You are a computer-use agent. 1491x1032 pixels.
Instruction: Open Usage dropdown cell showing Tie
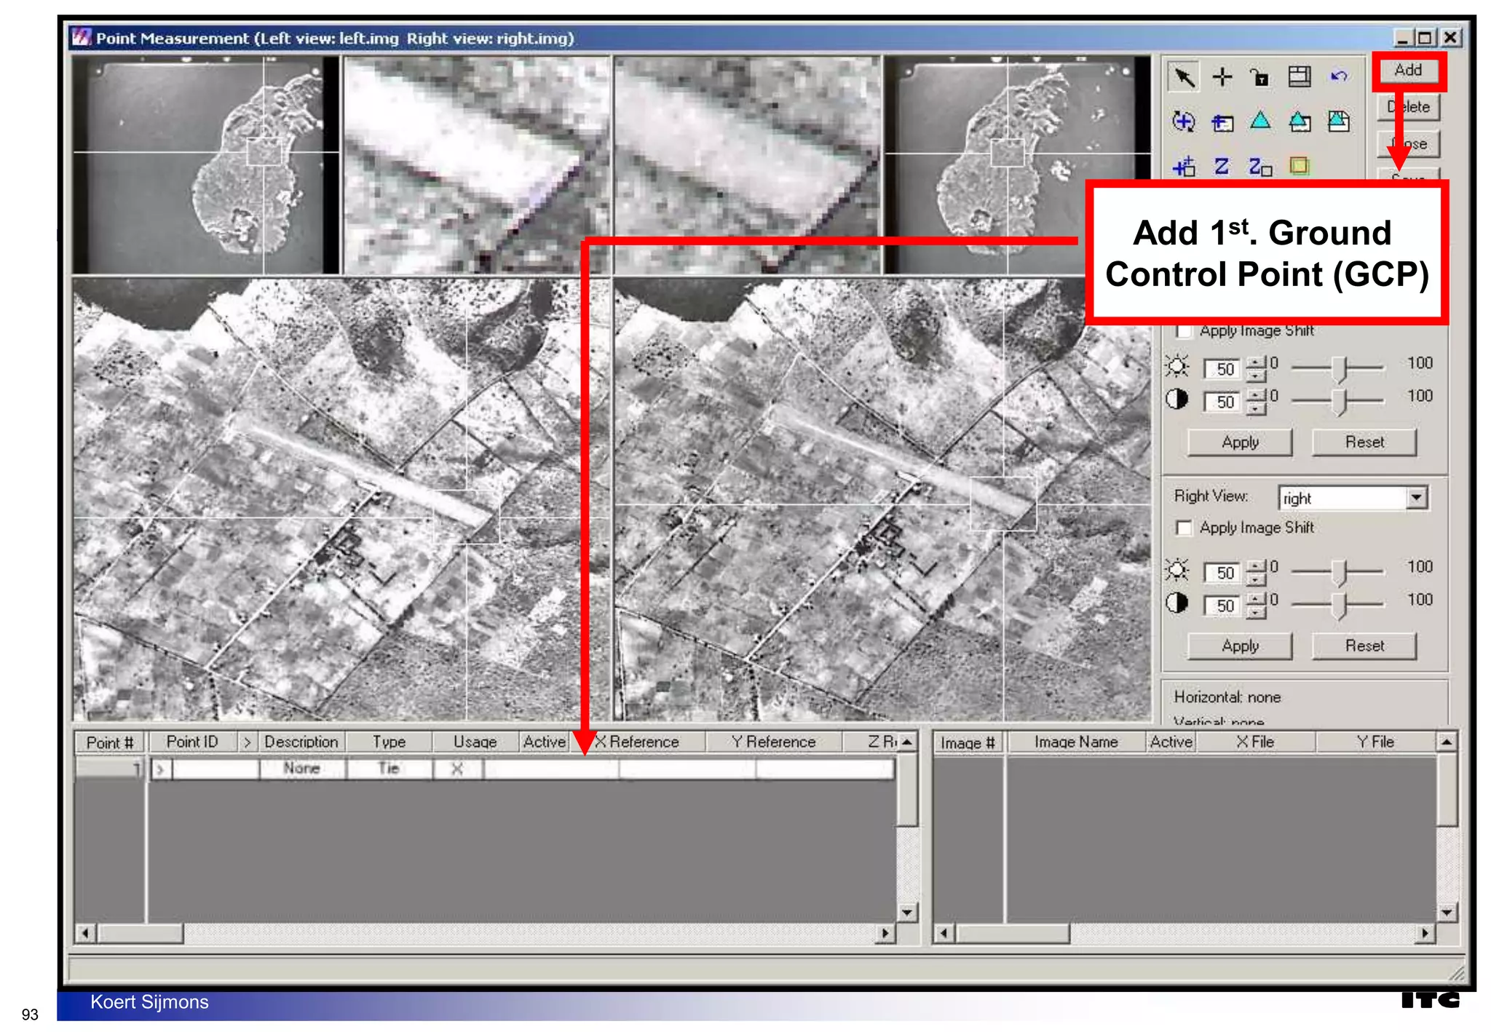coord(389,769)
